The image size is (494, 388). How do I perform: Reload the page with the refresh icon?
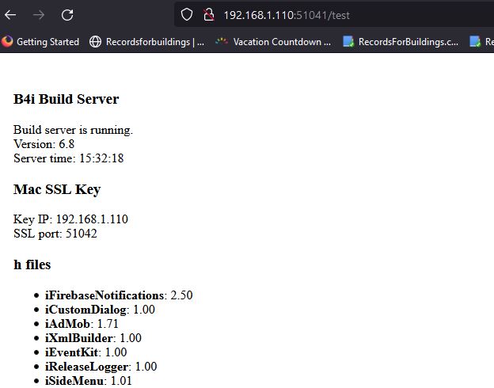[67, 15]
